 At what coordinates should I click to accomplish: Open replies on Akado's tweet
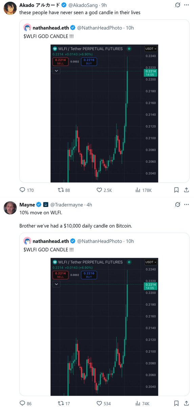(26, 190)
